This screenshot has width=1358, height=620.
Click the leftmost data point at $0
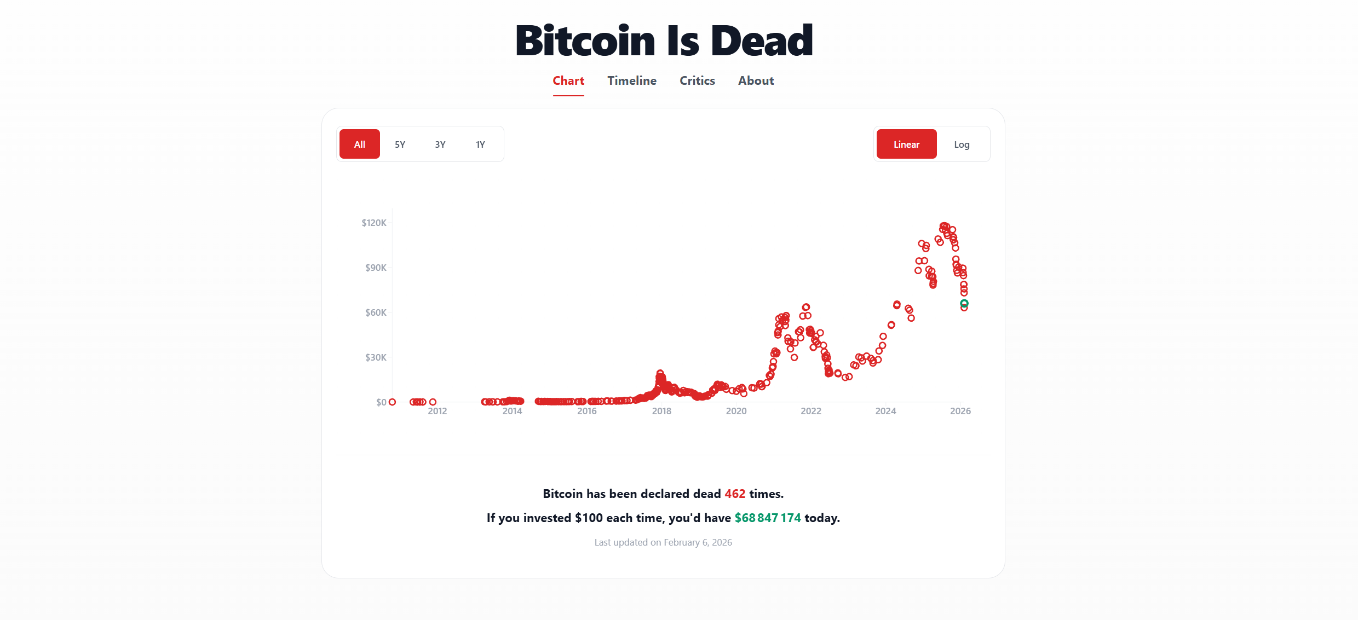click(392, 402)
